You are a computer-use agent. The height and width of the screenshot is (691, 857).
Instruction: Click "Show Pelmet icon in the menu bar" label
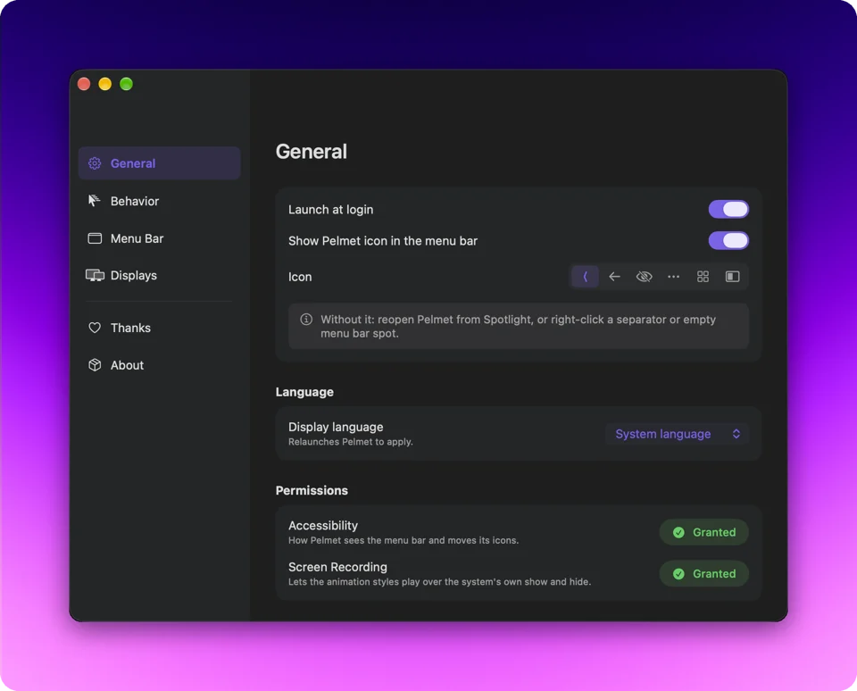pyautogui.click(x=383, y=241)
